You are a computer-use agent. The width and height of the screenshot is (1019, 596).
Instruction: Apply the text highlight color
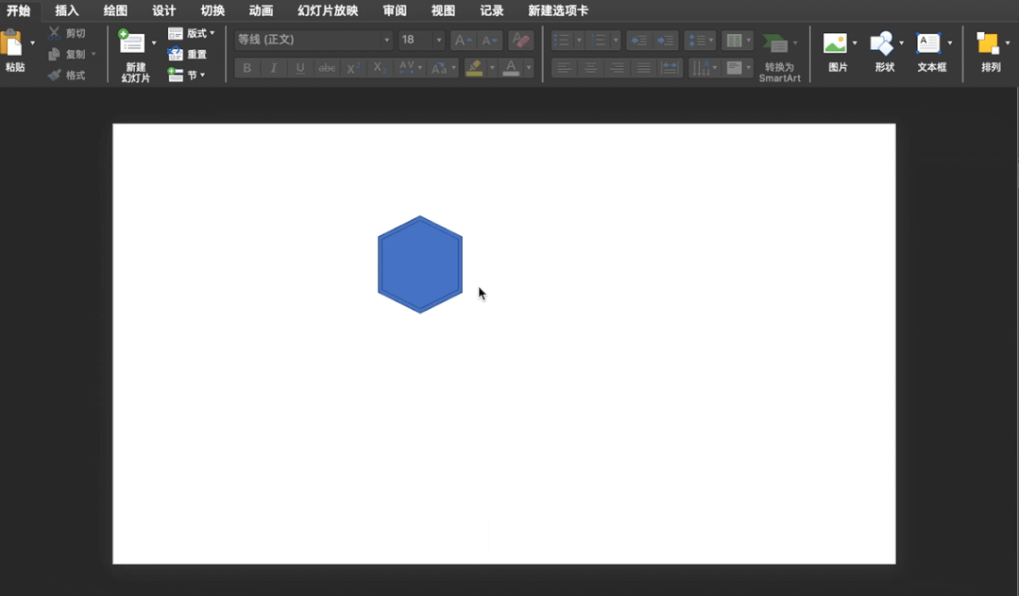pos(474,68)
